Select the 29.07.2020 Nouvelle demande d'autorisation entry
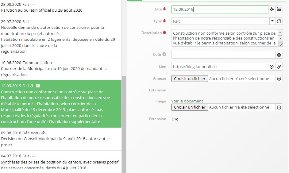This screenshot has height=173, width=289. [60, 37]
